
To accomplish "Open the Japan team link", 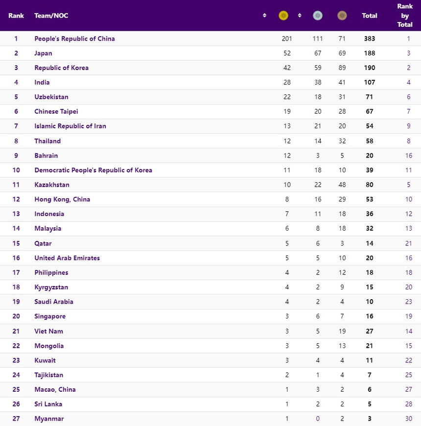I will point(43,53).
